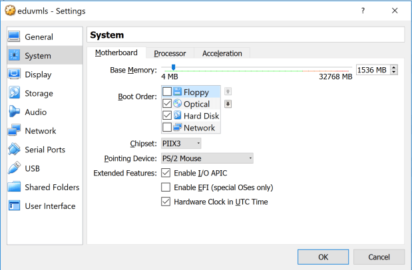Click the OK button
Screen dimensions: 412x270
coord(323,257)
